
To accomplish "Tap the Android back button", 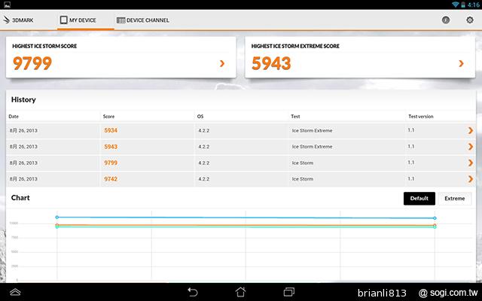I will [x=193, y=292].
